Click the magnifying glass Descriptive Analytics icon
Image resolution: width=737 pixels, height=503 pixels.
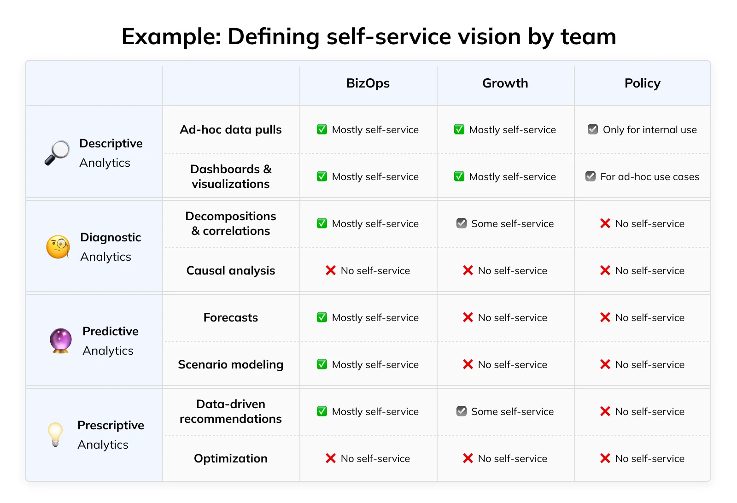pos(57,153)
